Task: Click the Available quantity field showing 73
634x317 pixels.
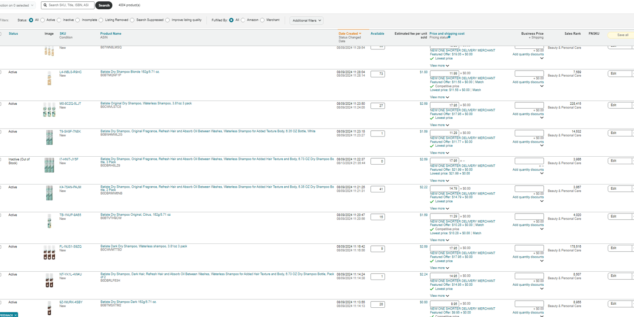Action: tap(377, 74)
